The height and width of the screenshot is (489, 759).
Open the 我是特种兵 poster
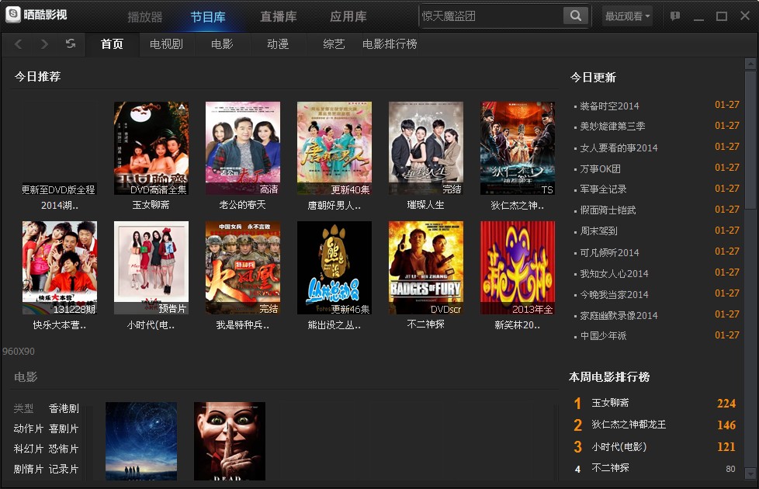242,268
